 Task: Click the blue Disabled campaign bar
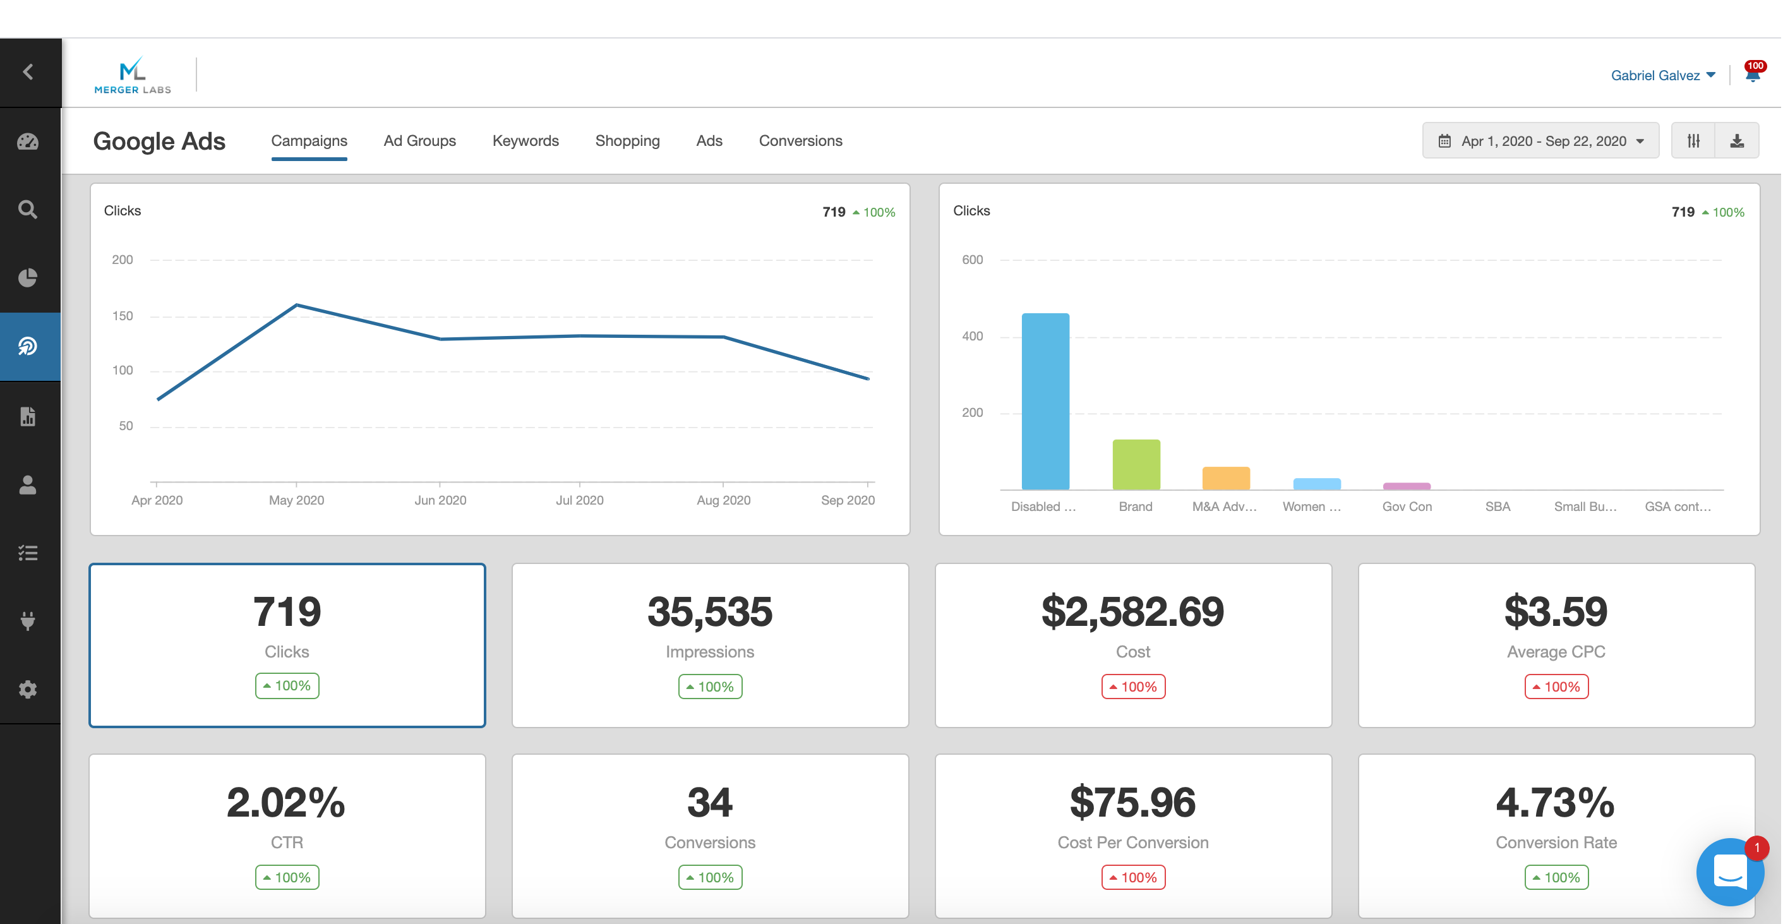pyautogui.click(x=1045, y=402)
